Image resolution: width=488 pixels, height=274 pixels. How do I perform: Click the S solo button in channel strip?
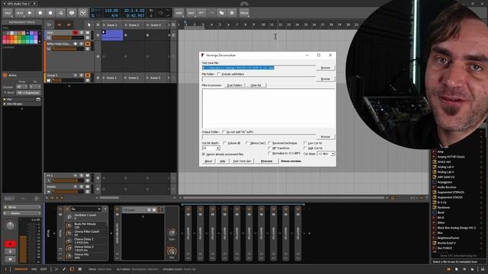coord(10,252)
